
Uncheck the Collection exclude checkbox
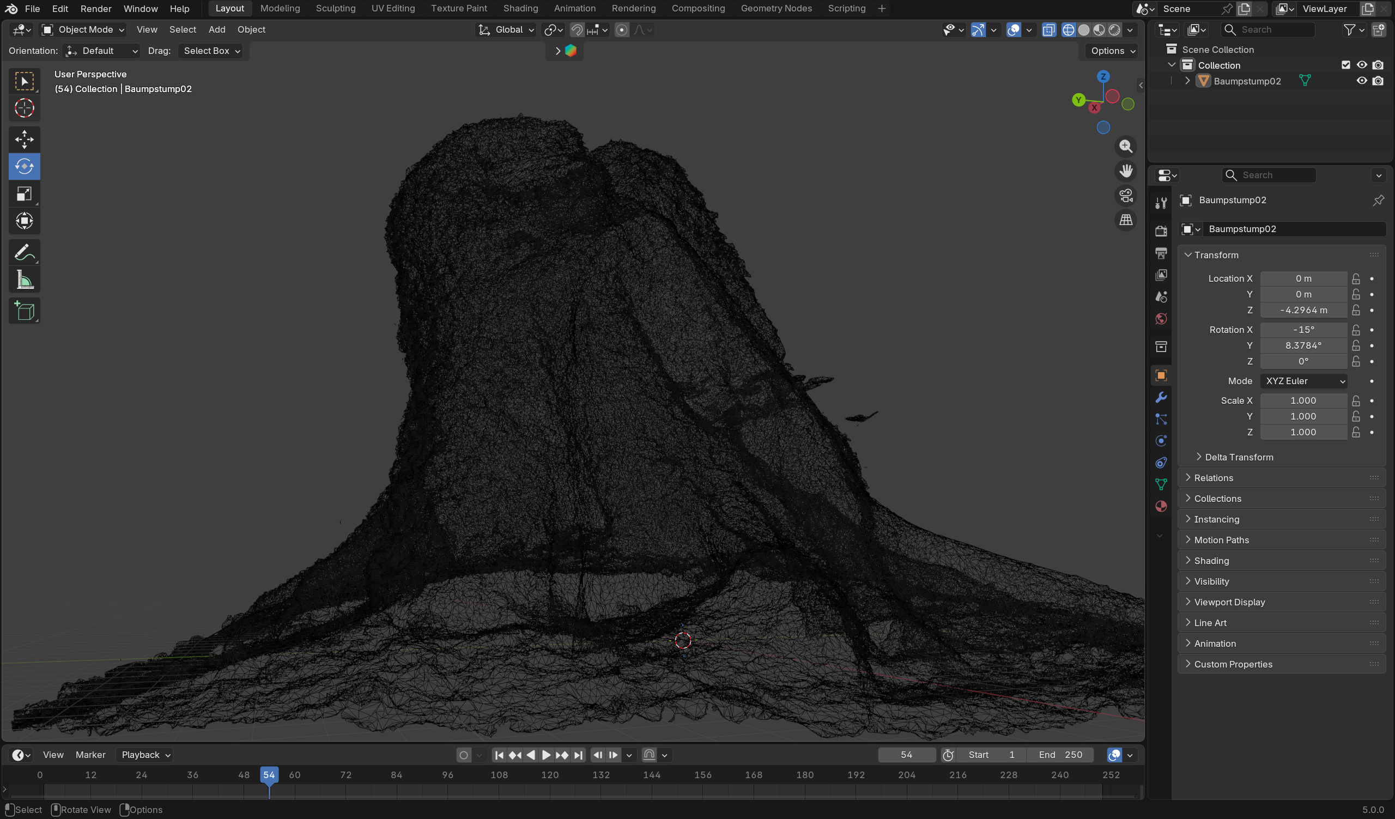coord(1346,65)
